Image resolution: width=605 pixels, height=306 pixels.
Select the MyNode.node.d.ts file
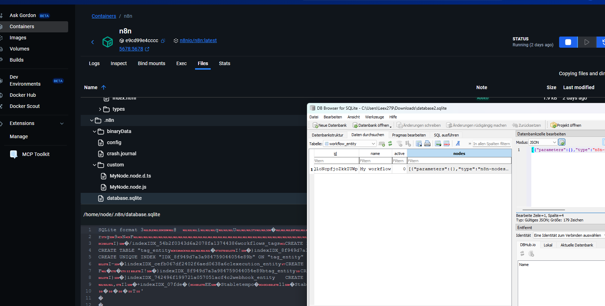coord(130,176)
